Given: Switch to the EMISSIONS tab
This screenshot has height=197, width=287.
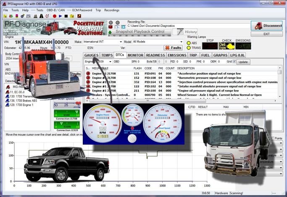Looking at the screenshot, I should pyautogui.click(x=177, y=55).
